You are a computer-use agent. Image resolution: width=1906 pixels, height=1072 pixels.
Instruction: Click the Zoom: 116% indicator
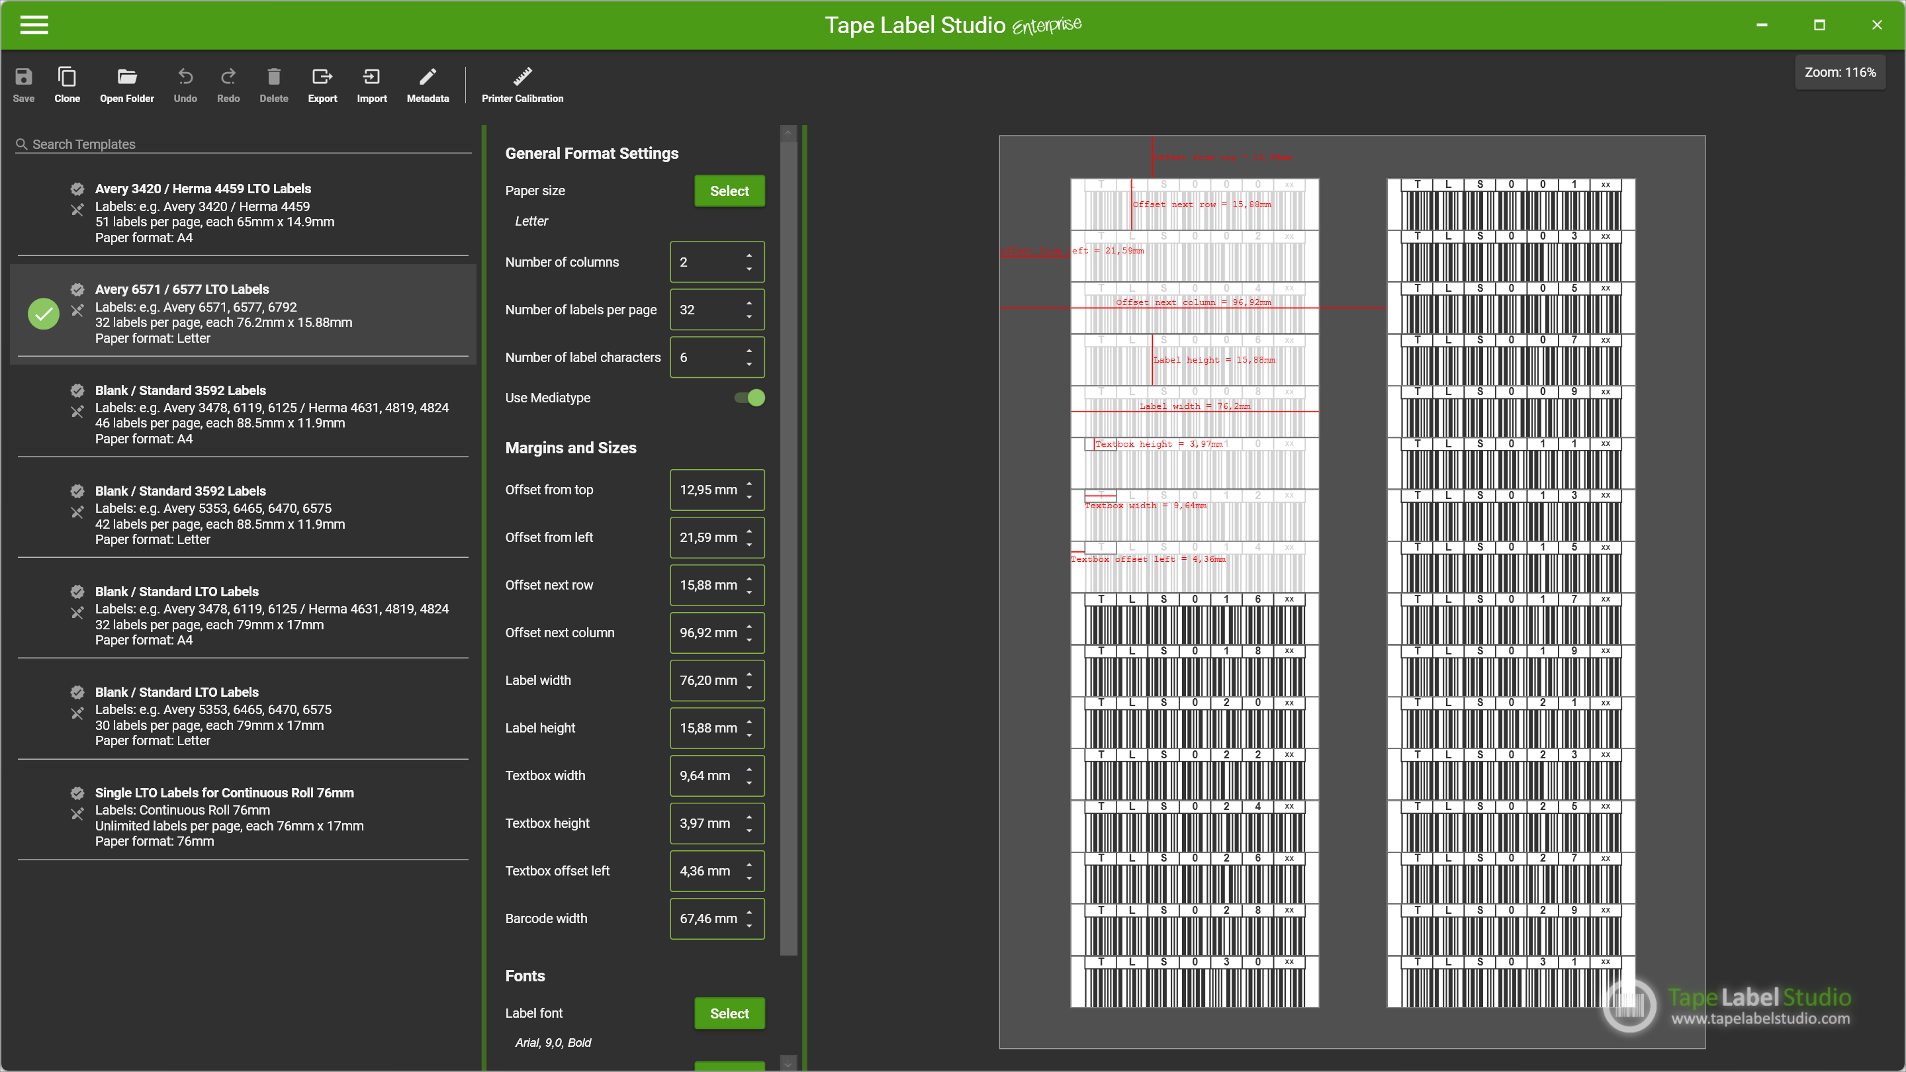coord(1839,73)
